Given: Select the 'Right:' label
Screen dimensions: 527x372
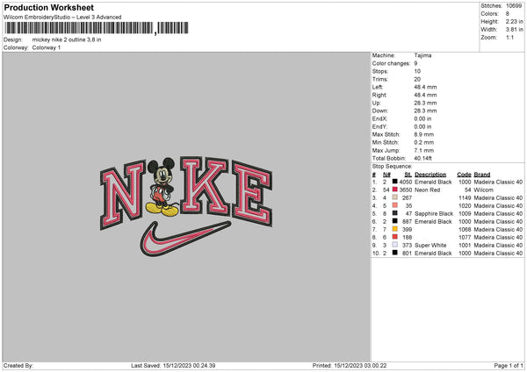Looking at the screenshot, I should (x=379, y=96).
